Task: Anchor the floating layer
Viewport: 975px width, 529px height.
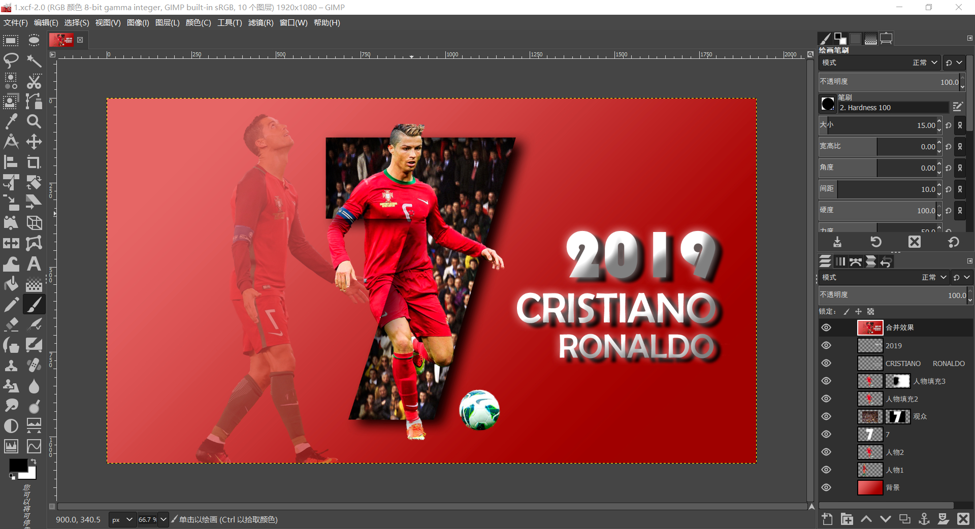Action: [924, 519]
